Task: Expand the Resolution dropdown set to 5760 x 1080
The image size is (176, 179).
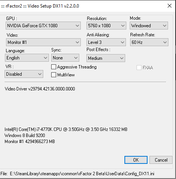Action: click(106, 26)
